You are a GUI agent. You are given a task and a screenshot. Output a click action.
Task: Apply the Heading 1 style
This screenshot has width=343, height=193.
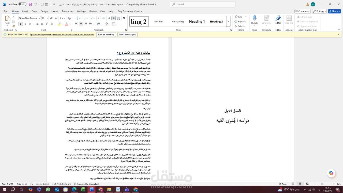pos(197,21)
